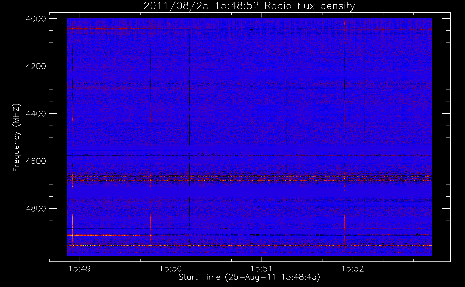Click the 4800 frequency axis label
The image size is (465, 287).
click(x=36, y=208)
